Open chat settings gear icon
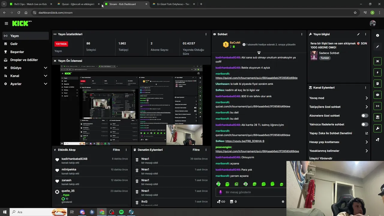Image resolution: width=384 pixels, height=216 pixels. click(283, 202)
